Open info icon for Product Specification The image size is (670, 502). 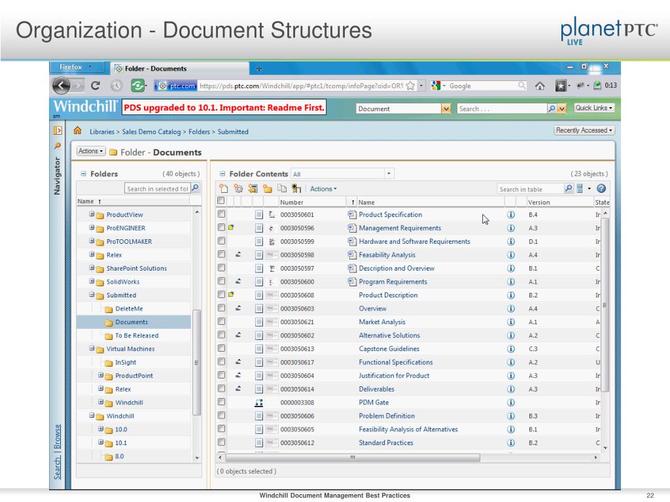click(510, 214)
